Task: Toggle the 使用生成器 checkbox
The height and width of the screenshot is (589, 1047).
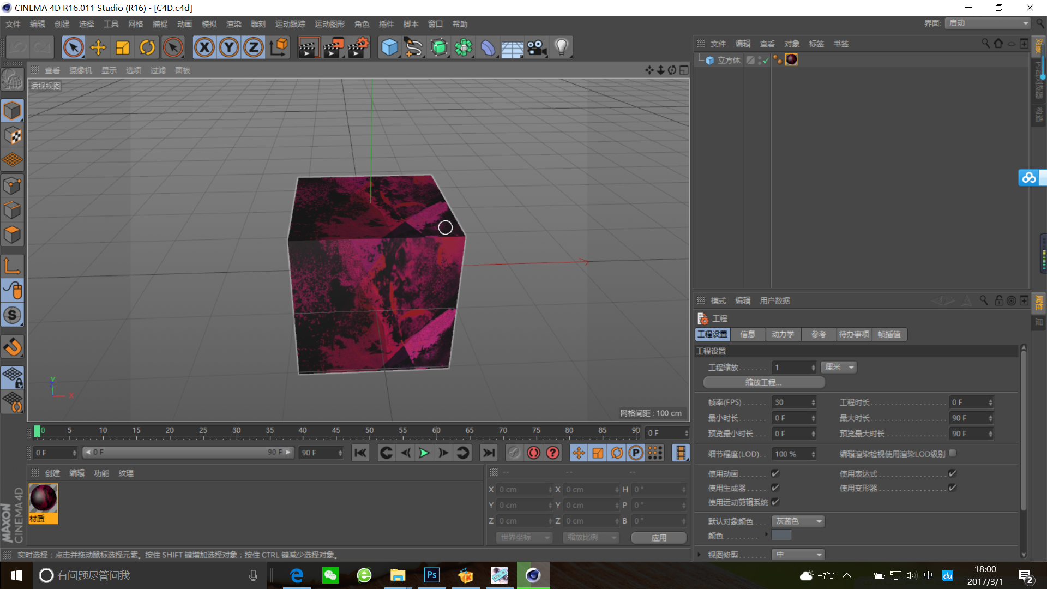Action: point(775,488)
